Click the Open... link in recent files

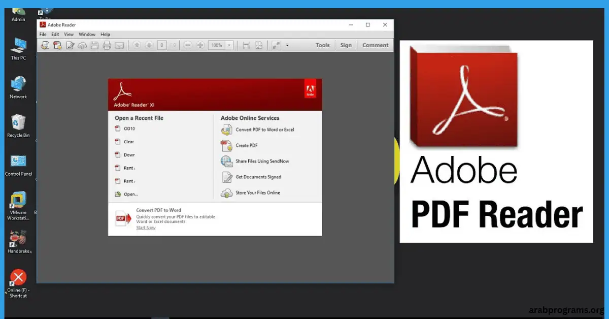click(x=131, y=194)
